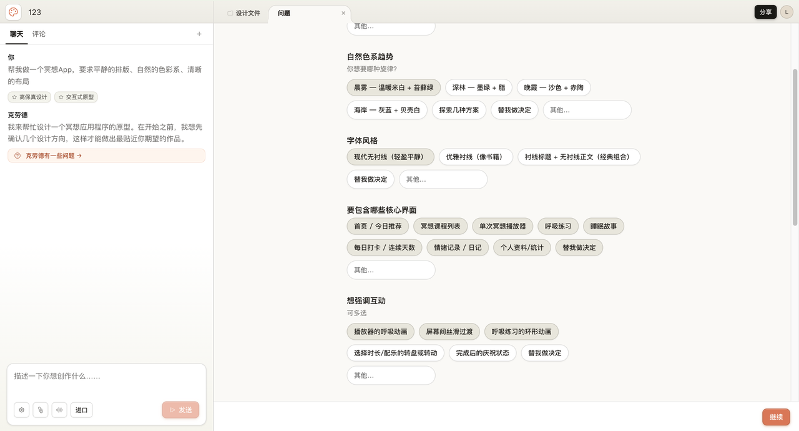This screenshot has height=431, width=799.
Task: Deselect the 冥想课程列表 option
Action: [440, 226]
